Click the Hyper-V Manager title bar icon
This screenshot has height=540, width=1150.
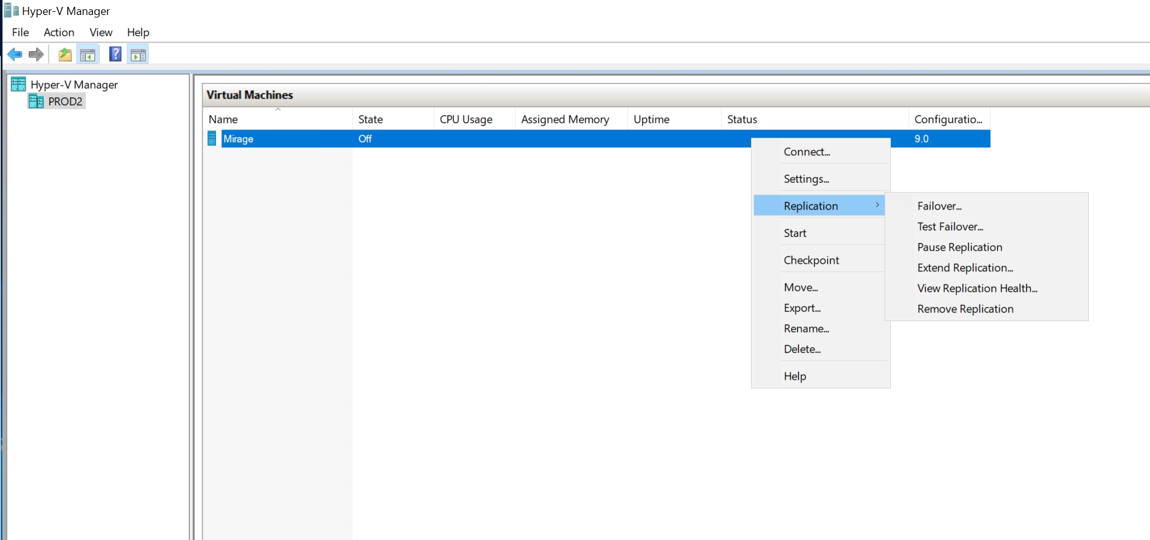click(11, 11)
